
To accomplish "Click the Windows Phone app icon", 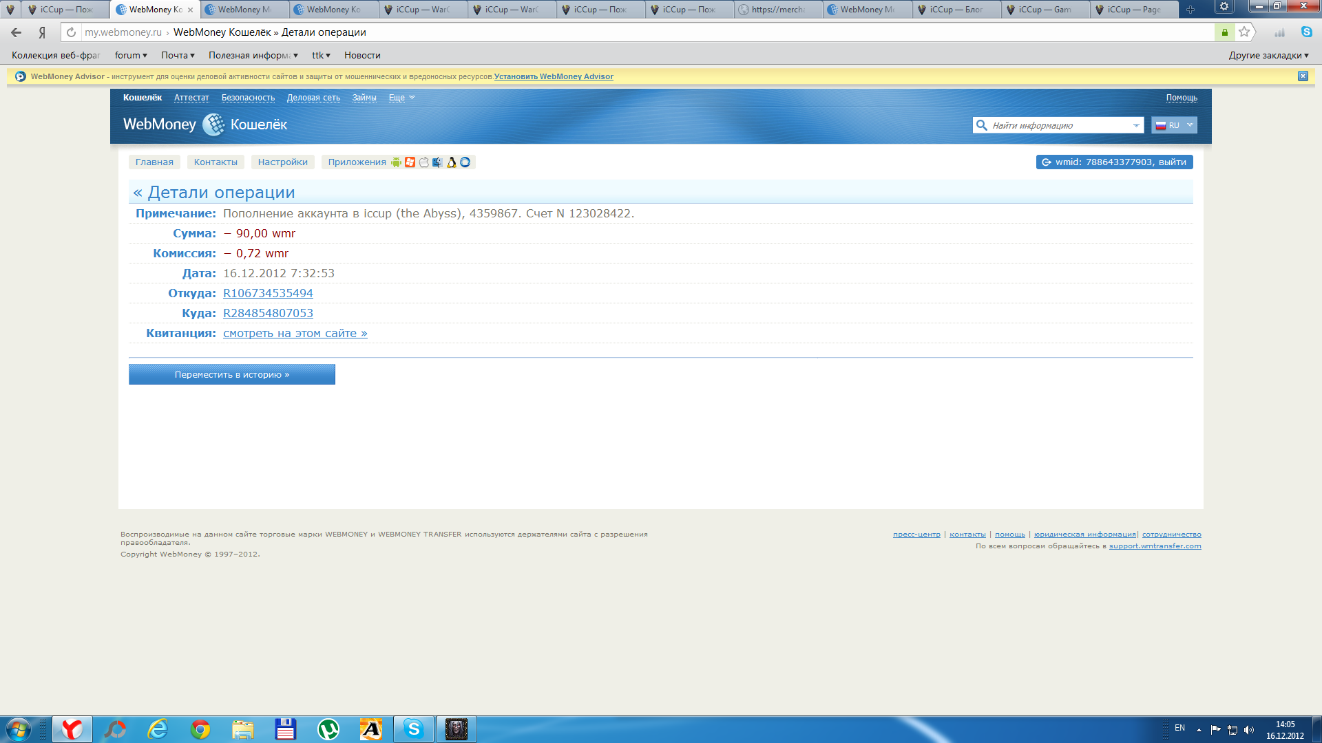I will click(x=410, y=162).
